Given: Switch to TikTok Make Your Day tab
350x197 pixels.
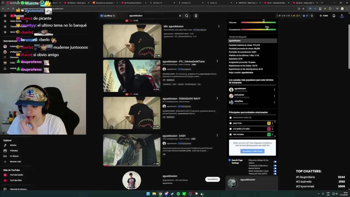Looking at the screenshot, I should pyautogui.click(x=248, y=3).
